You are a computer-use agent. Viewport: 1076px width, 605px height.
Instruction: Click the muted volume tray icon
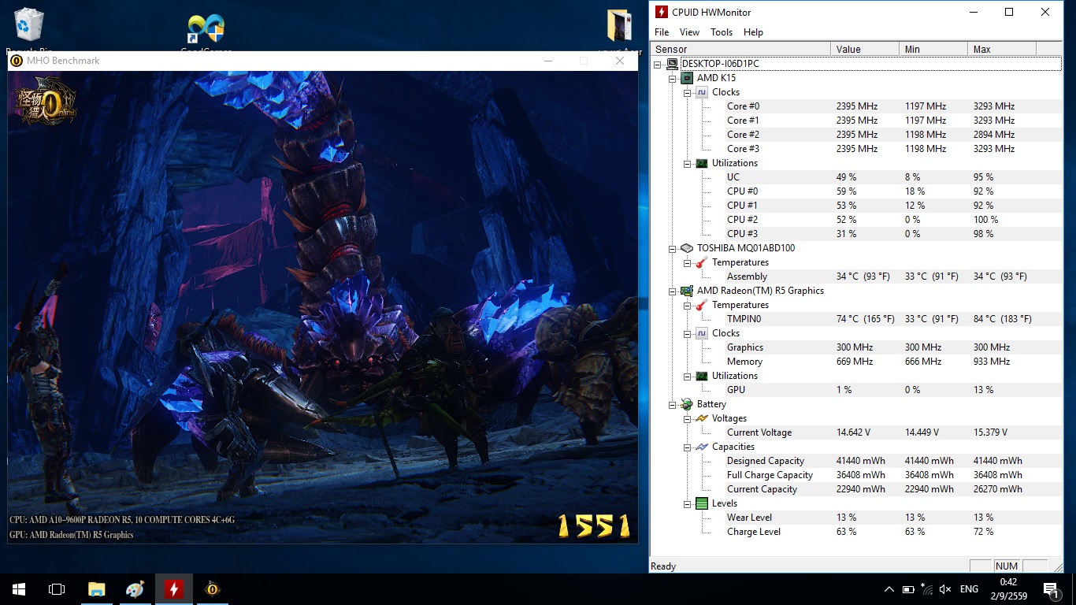coord(946,589)
